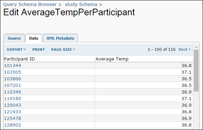Viewport: 203px width, 130px height.
Task: Open participant 107201 link
Action: pyautogui.click(x=13, y=85)
